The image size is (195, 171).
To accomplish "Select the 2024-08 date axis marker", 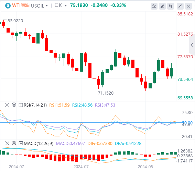I will click(145, 167).
